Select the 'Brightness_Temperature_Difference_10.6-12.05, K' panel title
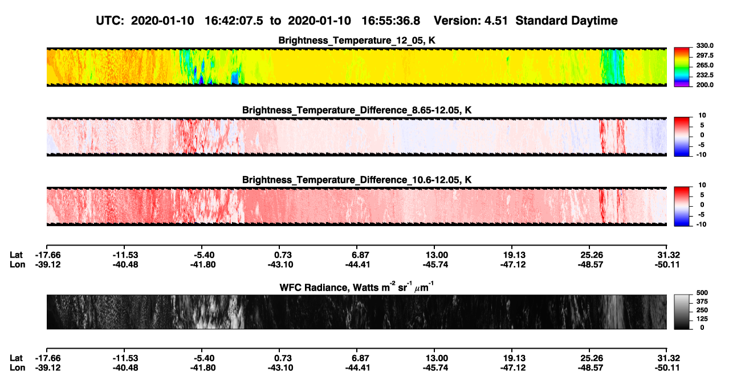741x380 pixels. click(357, 180)
